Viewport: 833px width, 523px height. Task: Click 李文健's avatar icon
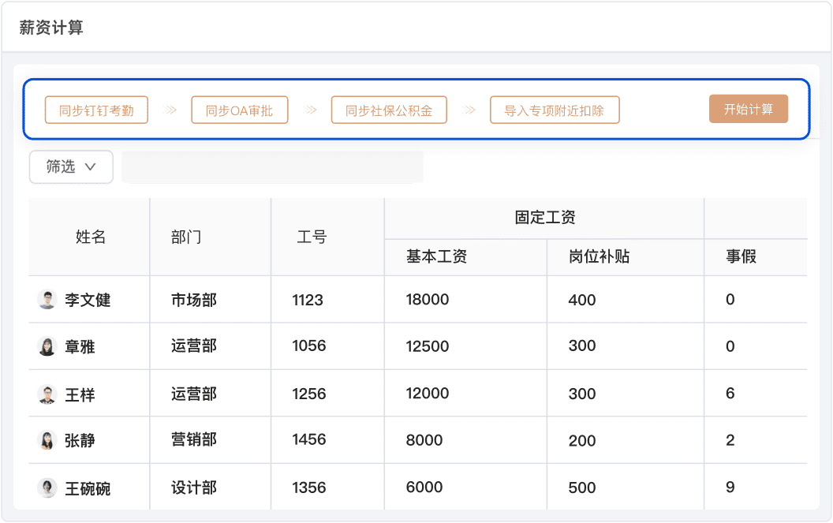(47, 300)
